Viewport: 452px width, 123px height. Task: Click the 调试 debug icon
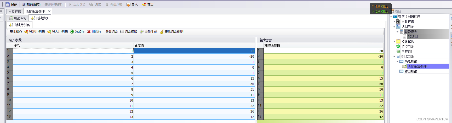(x=91, y=4)
